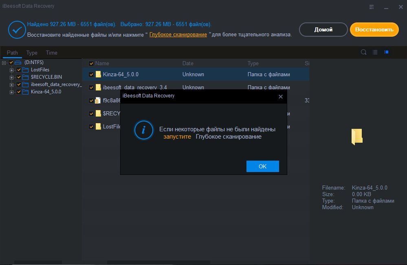Image resolution: width=407 pixels, height=265 pixels.
Task: Uncheck the (D:NTFS) tree checkbox
Action: point(11,62)
